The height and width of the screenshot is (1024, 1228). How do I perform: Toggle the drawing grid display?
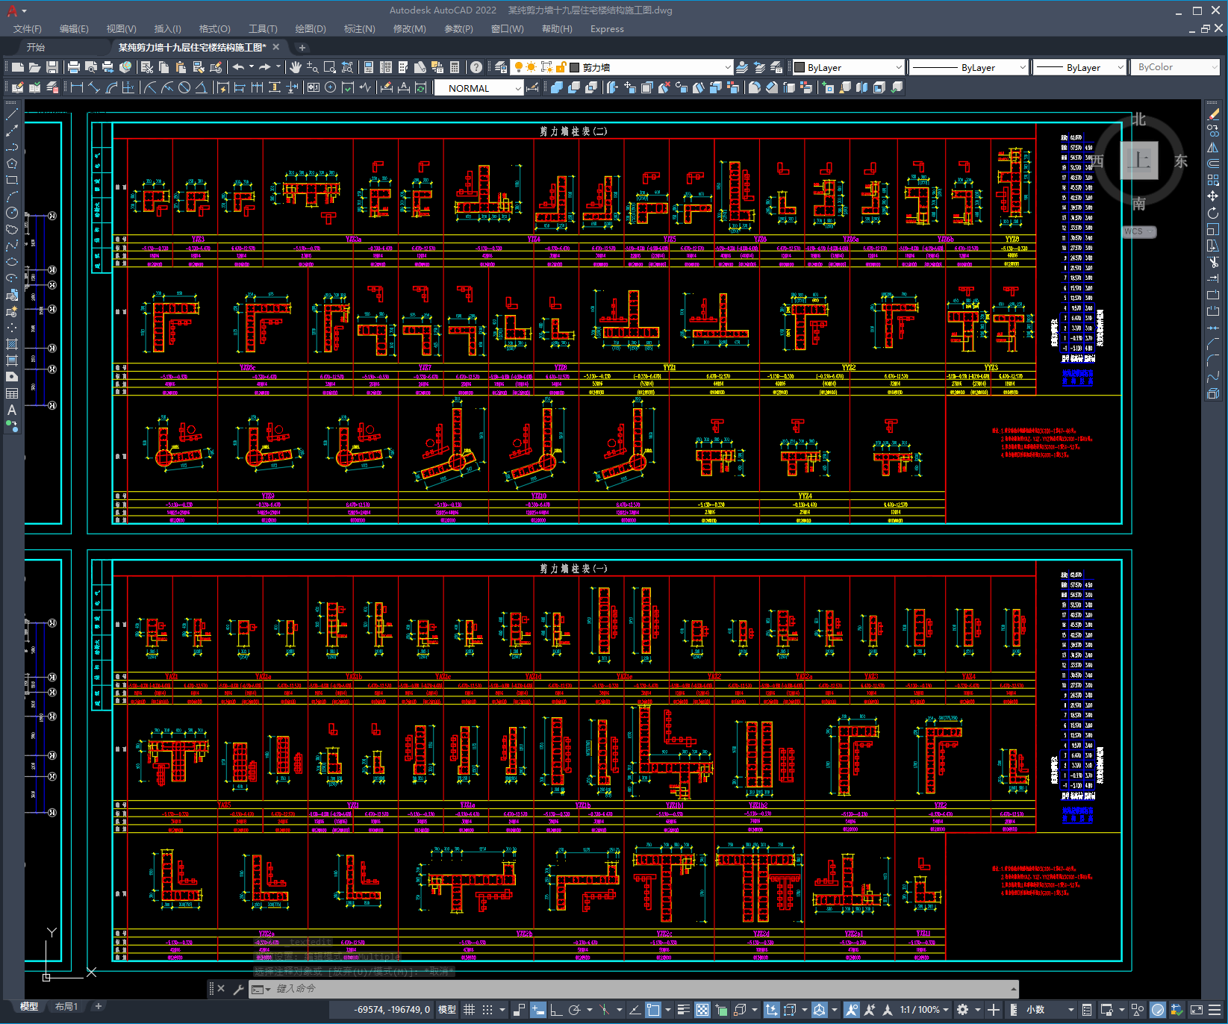pyautogui.click(x=470, y=1010)
